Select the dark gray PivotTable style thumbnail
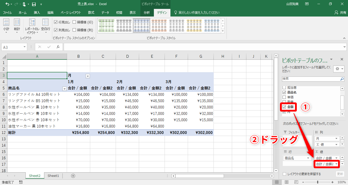 pyautogui.click(x=124, y=25)
